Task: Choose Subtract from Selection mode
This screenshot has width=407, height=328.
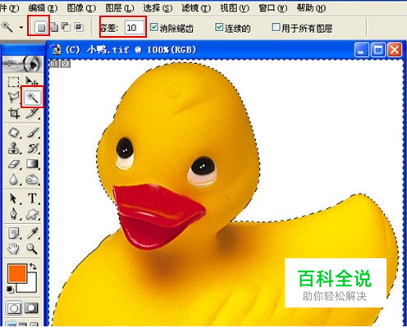Action: click(x=66, y=27)
